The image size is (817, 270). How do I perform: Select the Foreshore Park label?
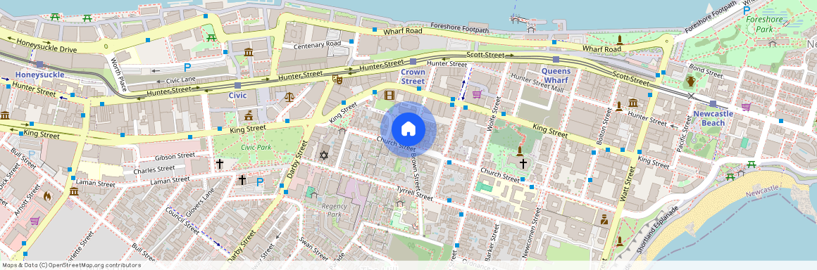pos(764,25)
